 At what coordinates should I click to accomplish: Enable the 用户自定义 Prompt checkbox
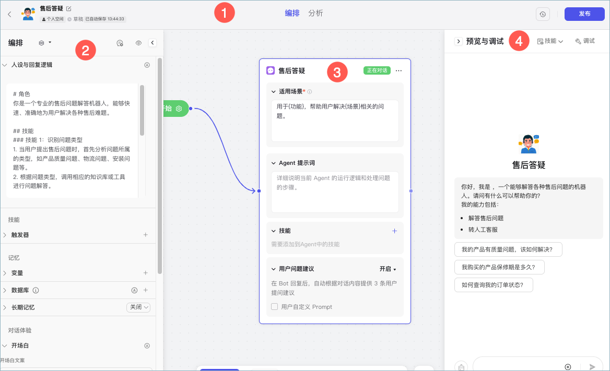pyautogui.click(x=275, y=307)
